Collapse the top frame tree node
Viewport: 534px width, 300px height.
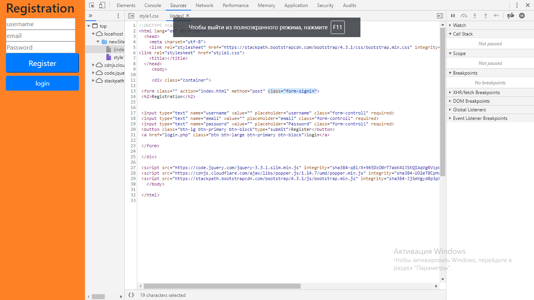coord(89,26)
